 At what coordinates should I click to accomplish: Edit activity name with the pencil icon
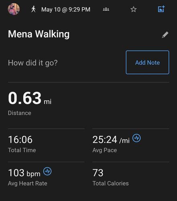point(165,35)
